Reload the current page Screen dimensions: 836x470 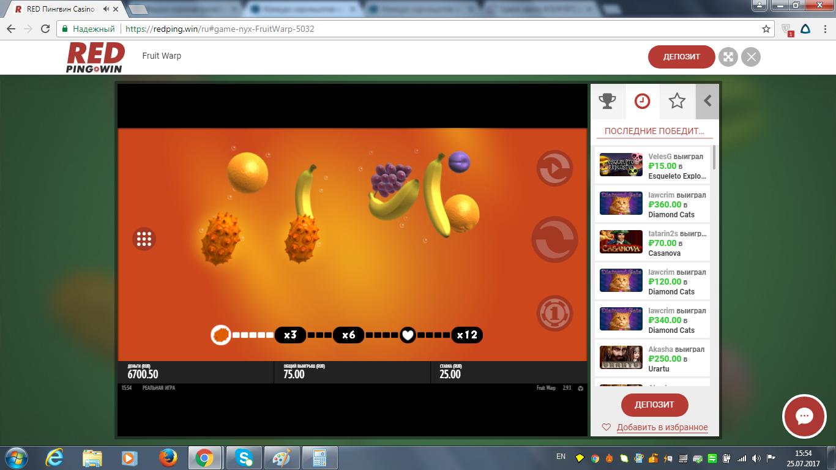(x=45, y=29)
